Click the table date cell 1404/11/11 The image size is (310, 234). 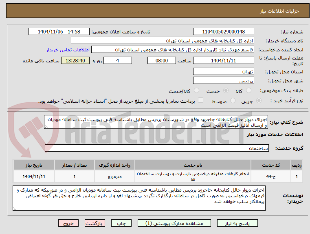[x=34, y=177]
